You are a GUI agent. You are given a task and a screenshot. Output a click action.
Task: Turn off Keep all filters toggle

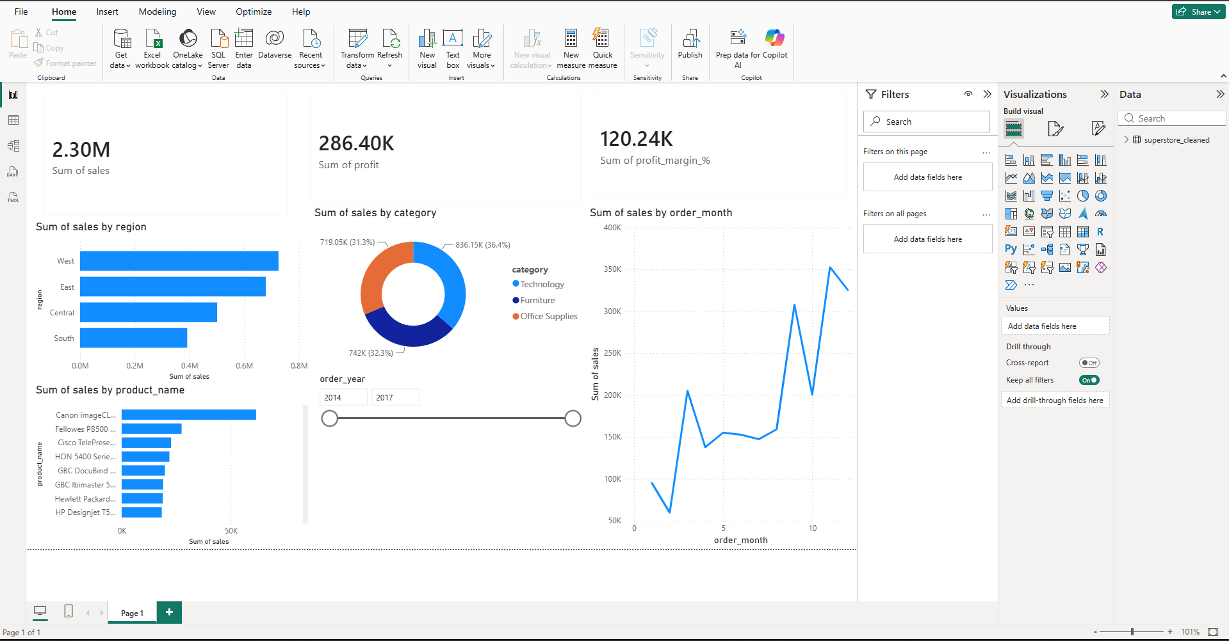point(1089,380)
